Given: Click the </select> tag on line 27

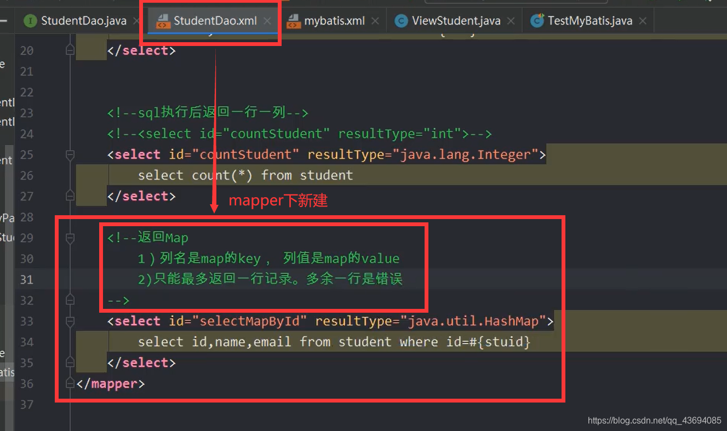Looking at the screenshot, I should [141, 196].
